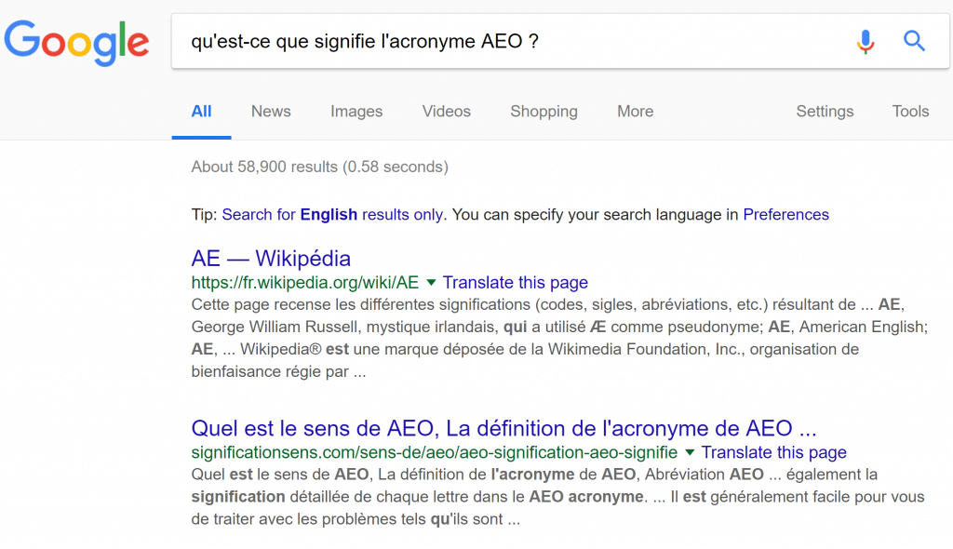Click the Google logo
This screenshot has width=953, height=549.
click(76, 42)
